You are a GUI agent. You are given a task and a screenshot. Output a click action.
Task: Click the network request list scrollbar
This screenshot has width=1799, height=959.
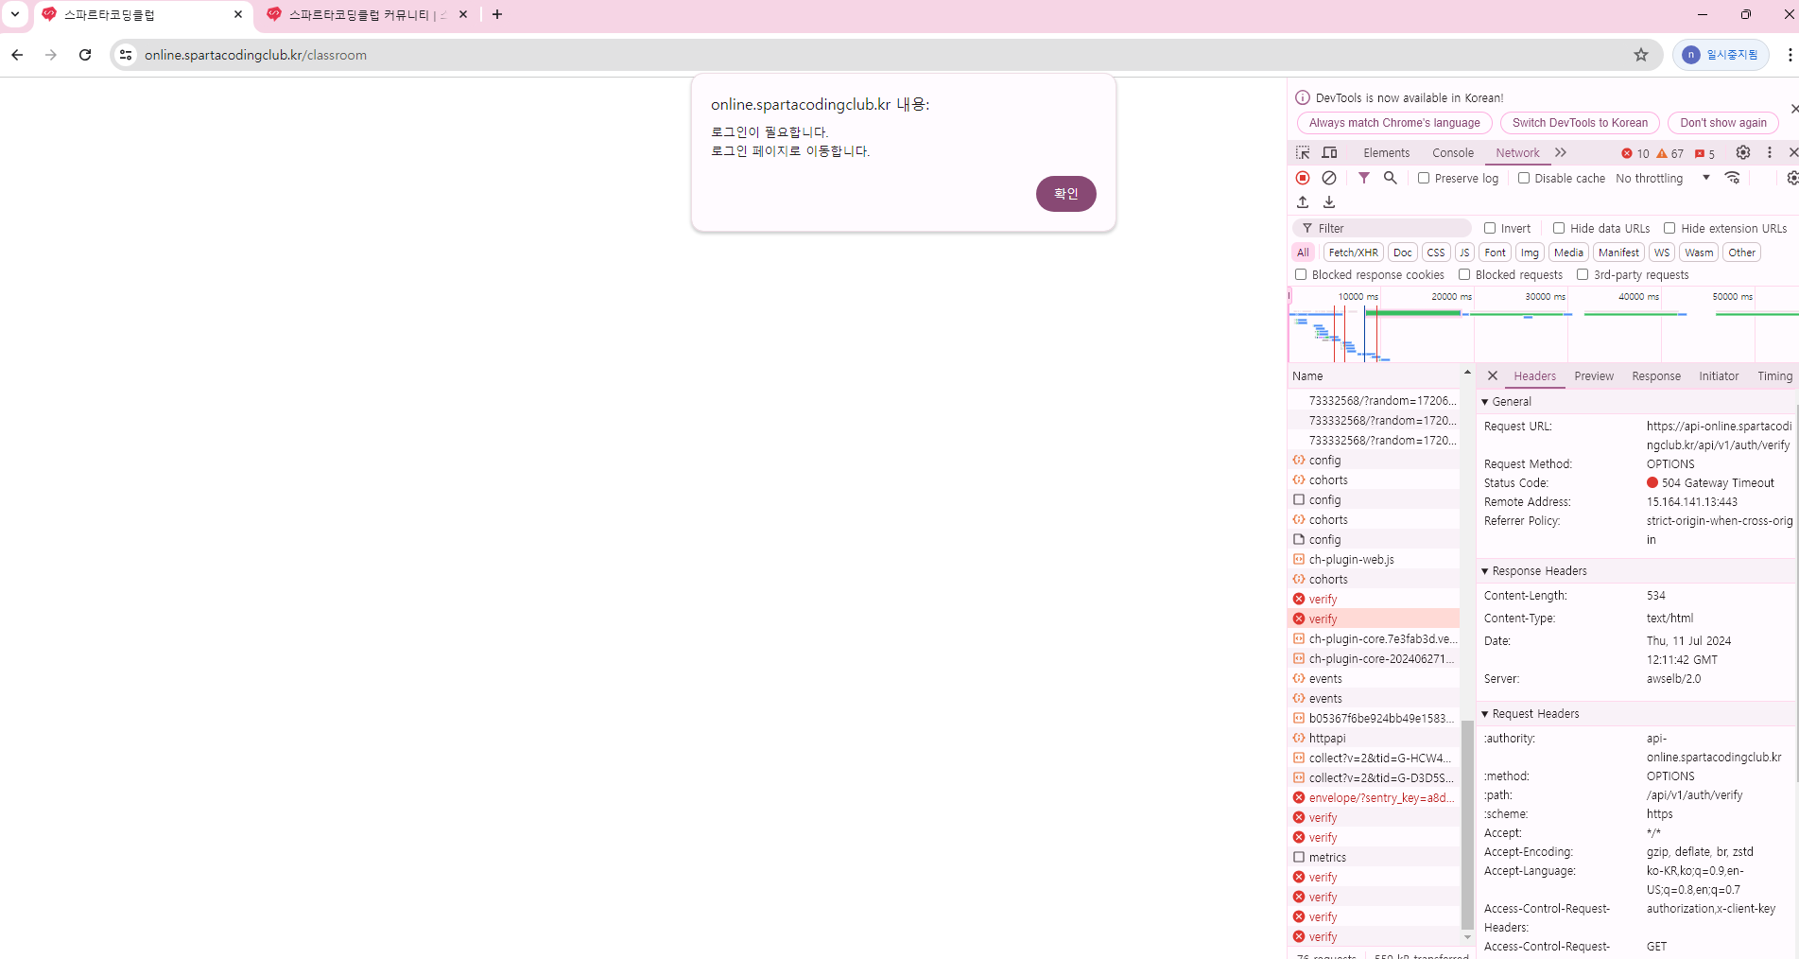(1467, 825)
